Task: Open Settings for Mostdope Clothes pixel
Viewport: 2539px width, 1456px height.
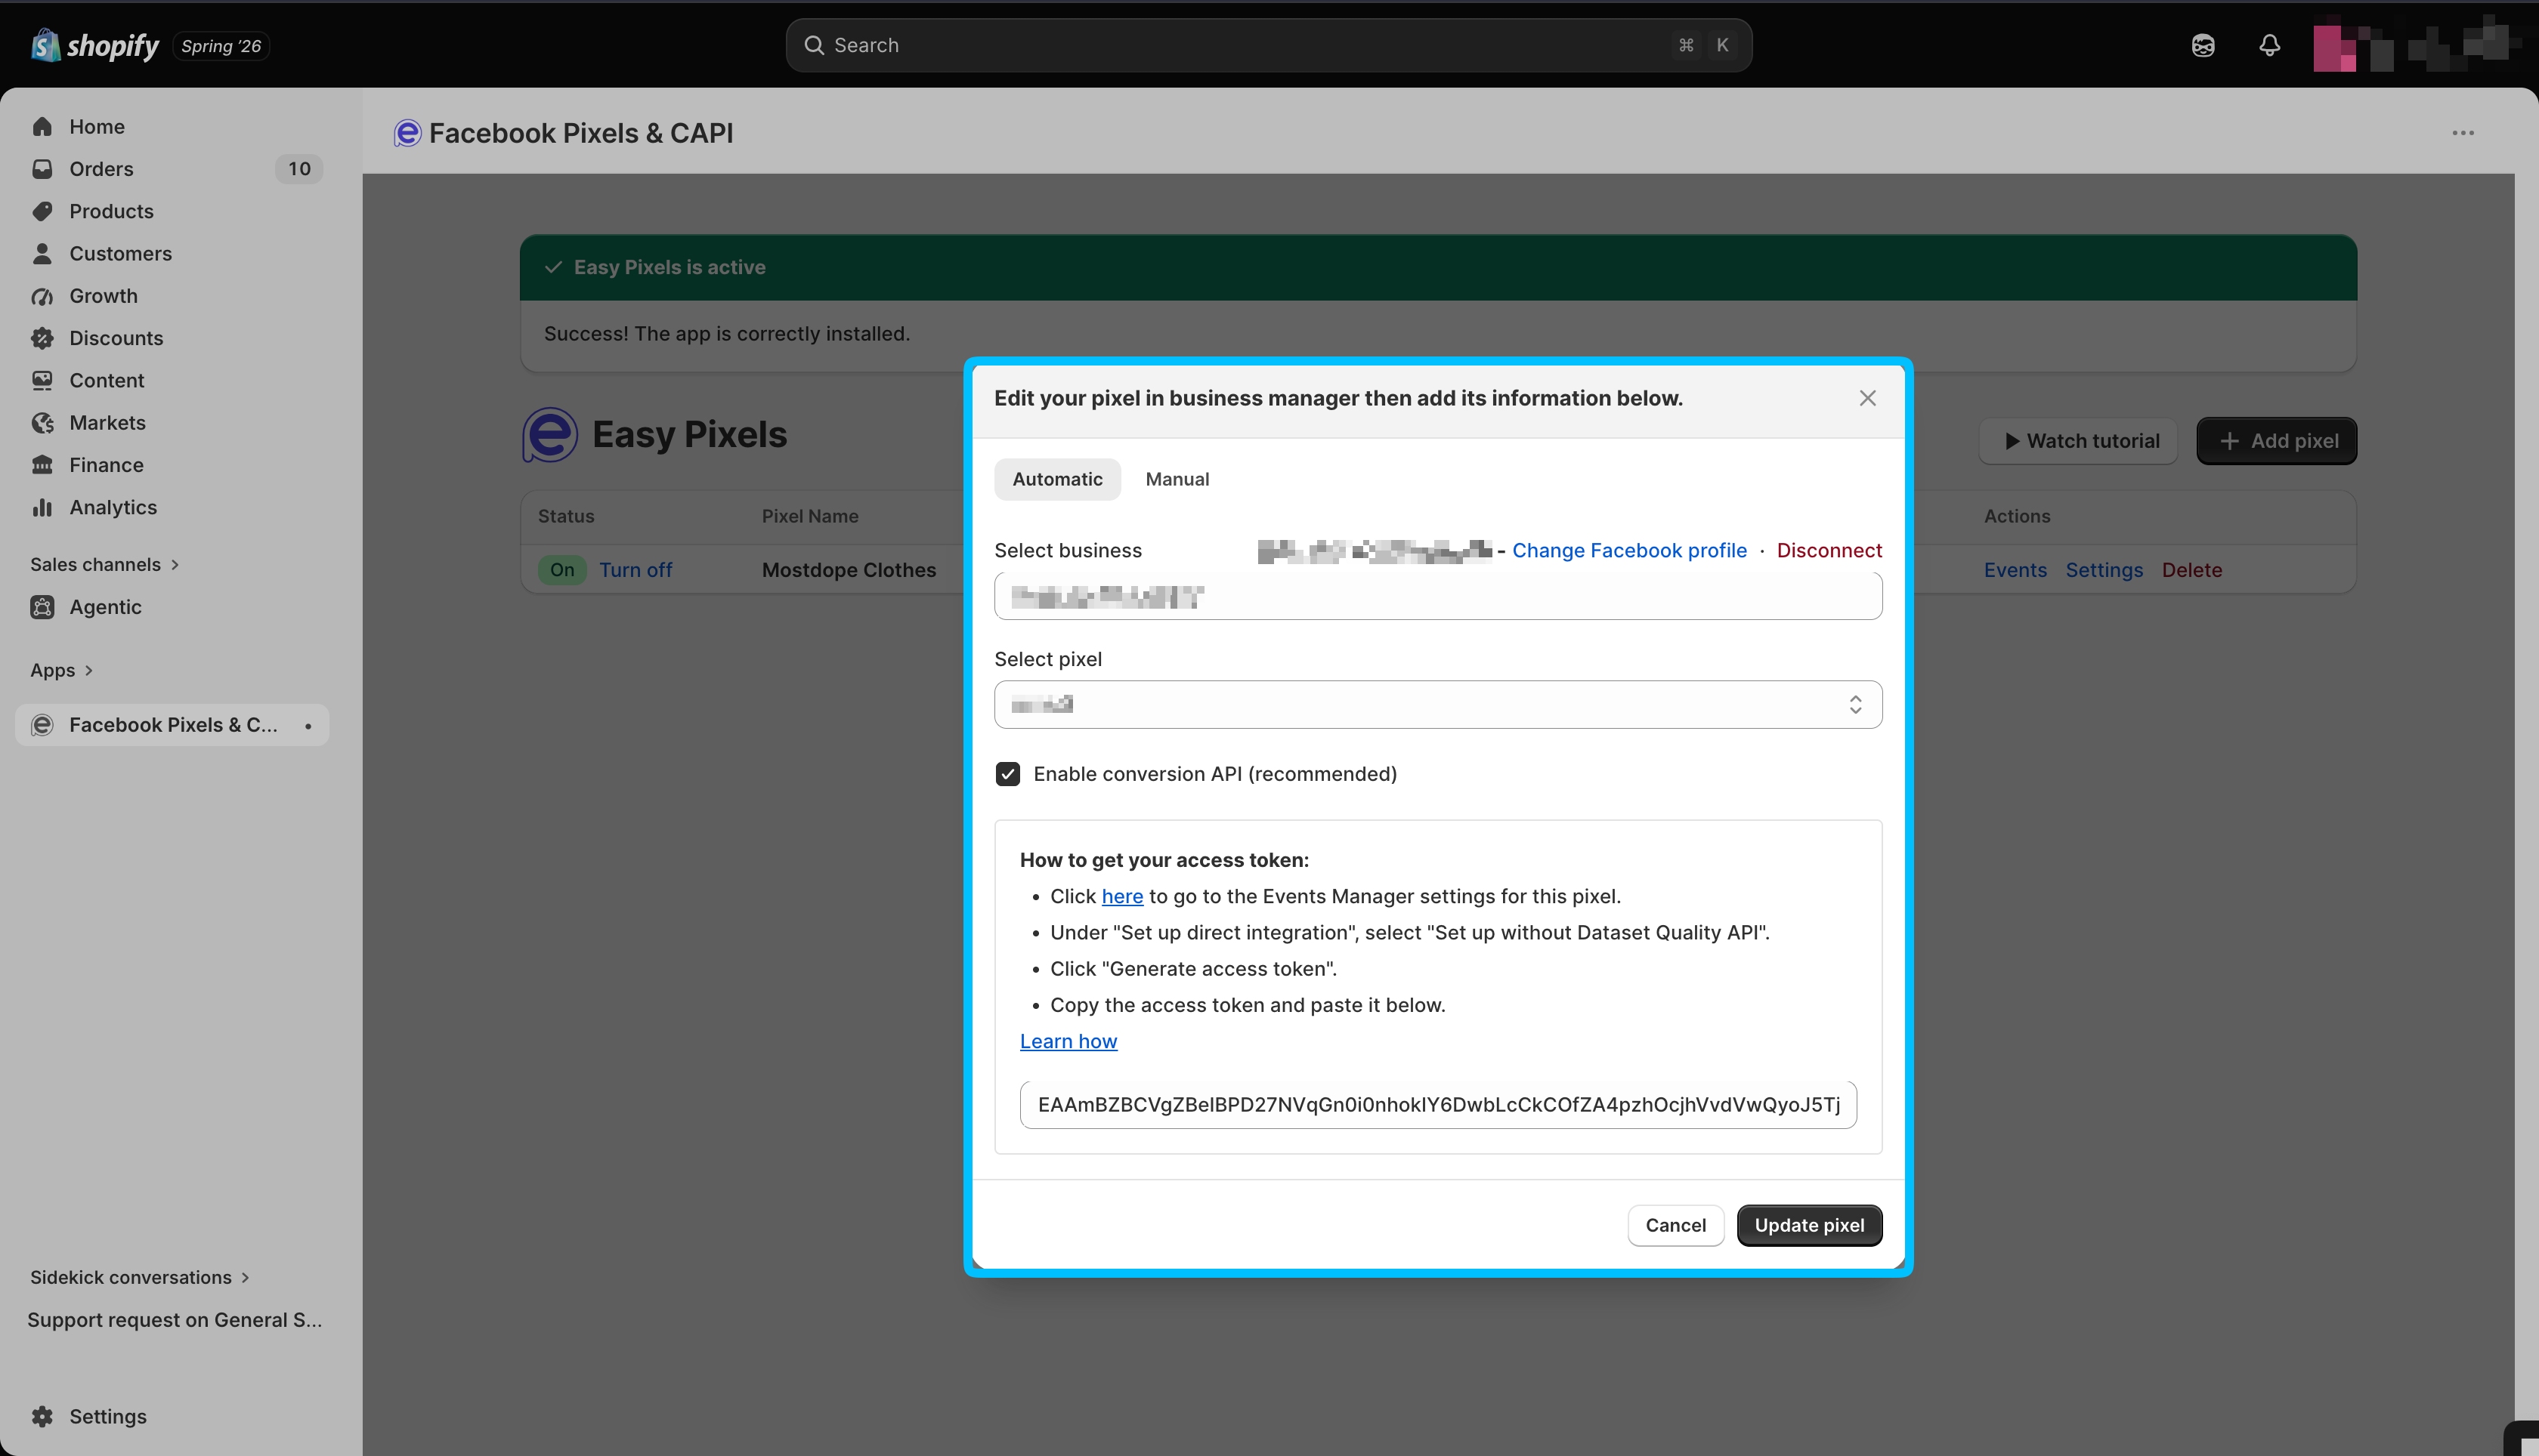Action: tap(2104, 570)
